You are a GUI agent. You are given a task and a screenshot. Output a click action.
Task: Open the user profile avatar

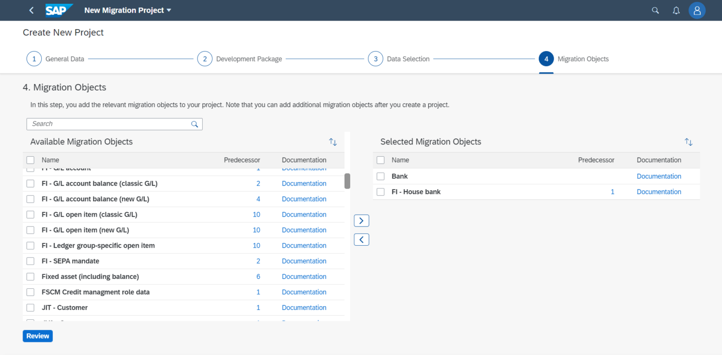[697, 10]
